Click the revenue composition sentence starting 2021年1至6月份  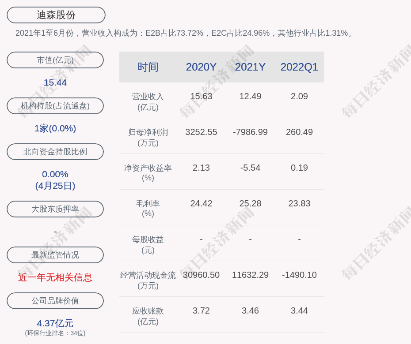(x=184, y=33)
